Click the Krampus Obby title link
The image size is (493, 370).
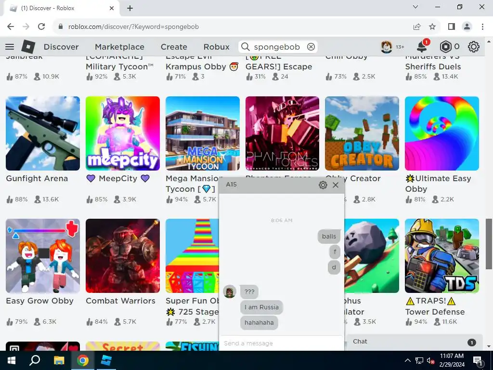202,63
